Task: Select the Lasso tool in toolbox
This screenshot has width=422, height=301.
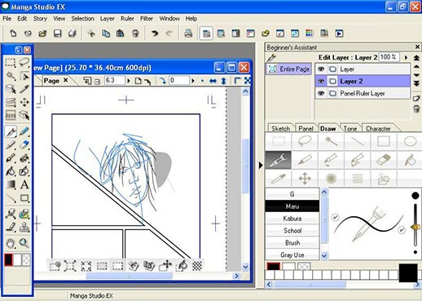Action: [x=24, y=62]
